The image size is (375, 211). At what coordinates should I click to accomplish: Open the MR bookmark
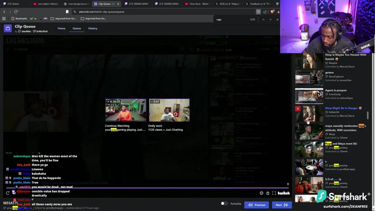tap(43, 18)
